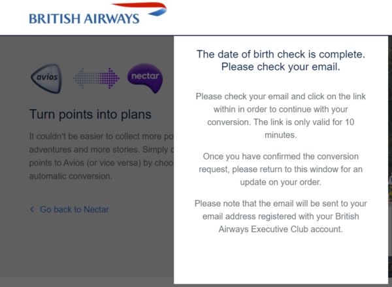The width and height of the screenshot is (392, 287).
Task: Click the dotted double-arrow conversion graphic
Action: coord(96,78)
